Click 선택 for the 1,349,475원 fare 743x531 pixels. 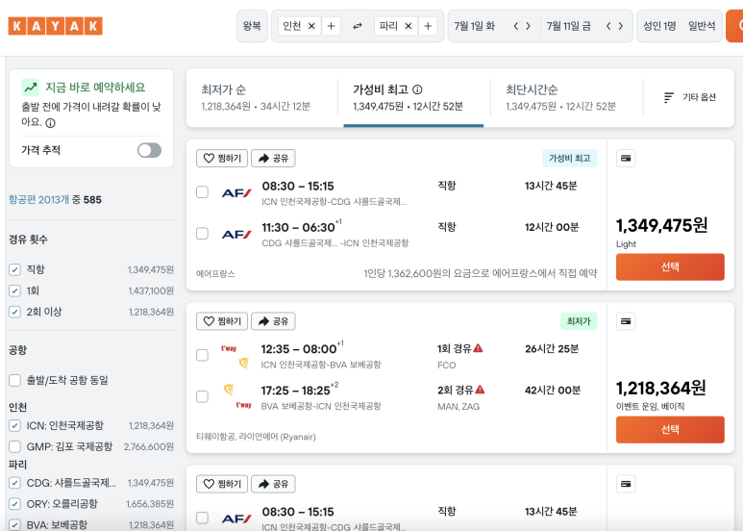(670, 266)
